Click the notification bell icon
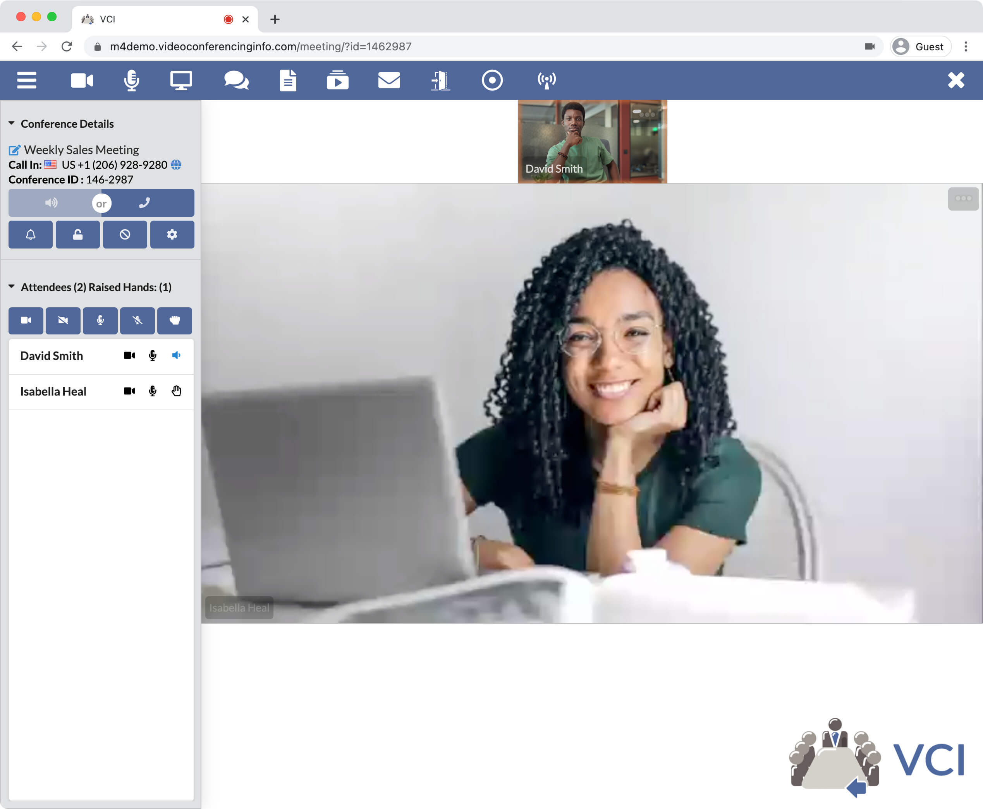The width and height of the screenshot is (983, 809). 30,235
